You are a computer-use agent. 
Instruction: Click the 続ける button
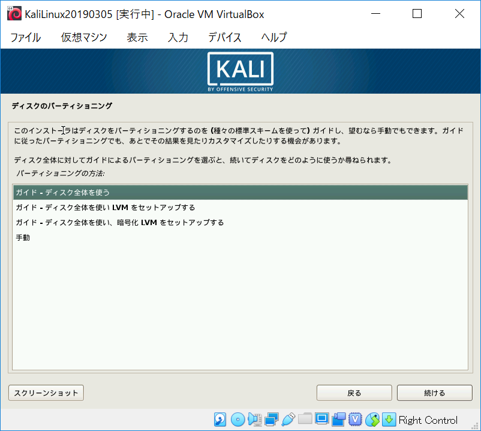click(434, 393)
